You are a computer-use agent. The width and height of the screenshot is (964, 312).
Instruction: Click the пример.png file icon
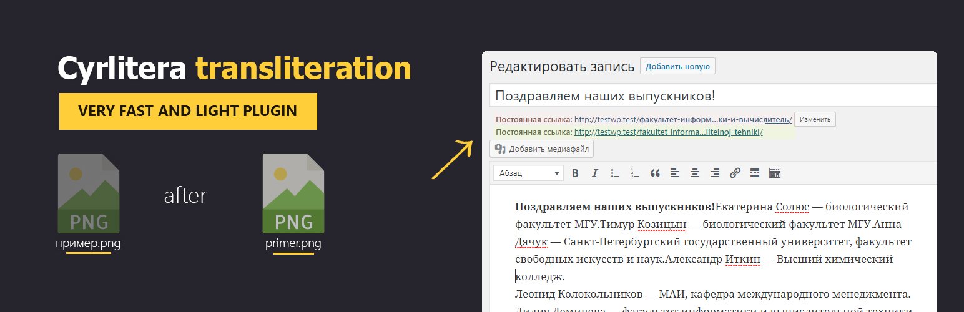tap(89, 193)
